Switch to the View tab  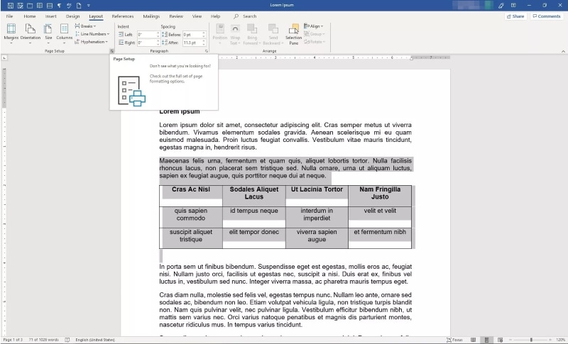197,16
